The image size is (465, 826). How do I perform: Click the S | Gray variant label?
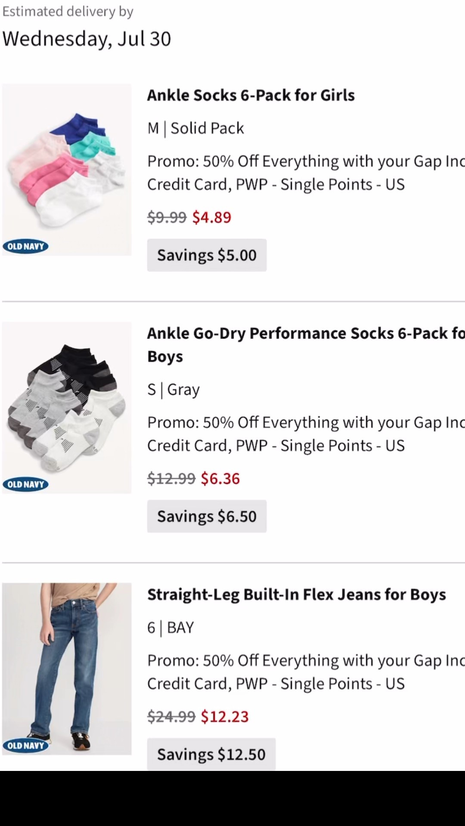click(x=173, y=389)
